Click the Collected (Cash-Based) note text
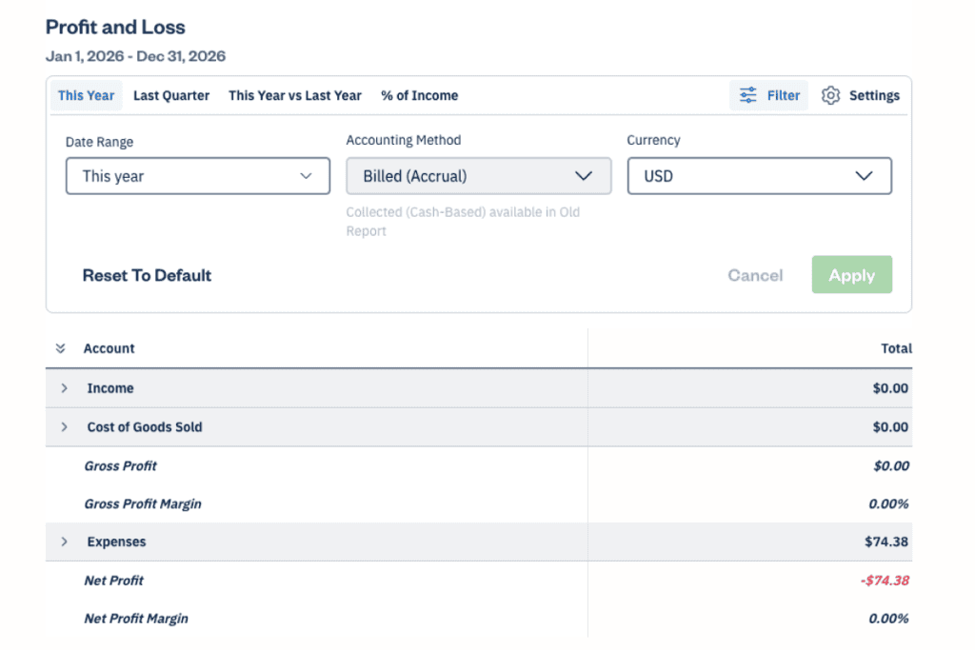 [x=463, y=221]
